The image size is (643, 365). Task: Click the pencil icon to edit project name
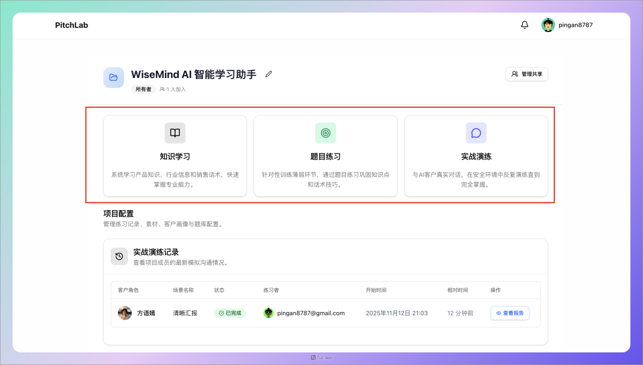(x=269, y=74)
